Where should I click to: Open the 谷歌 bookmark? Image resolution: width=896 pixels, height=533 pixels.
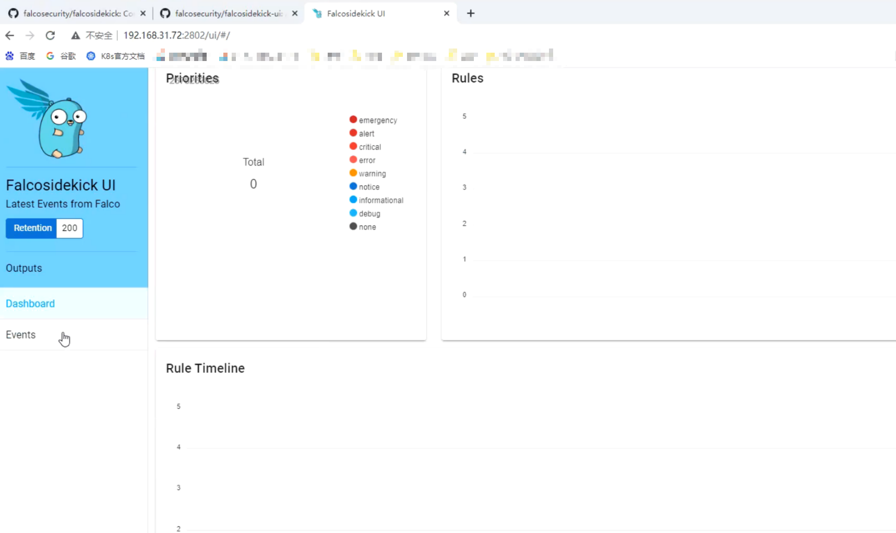(61, 56)
